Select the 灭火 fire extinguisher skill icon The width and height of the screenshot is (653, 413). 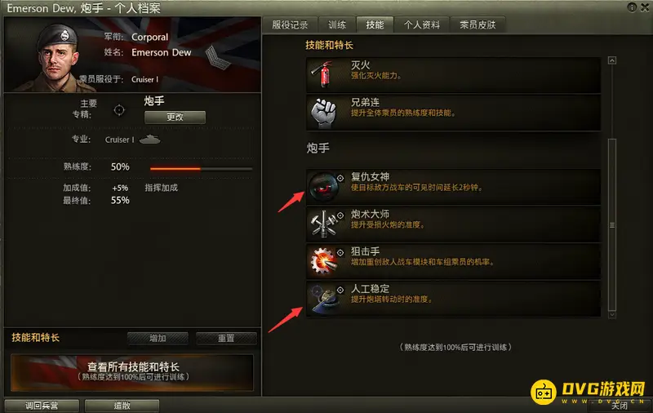323,74
